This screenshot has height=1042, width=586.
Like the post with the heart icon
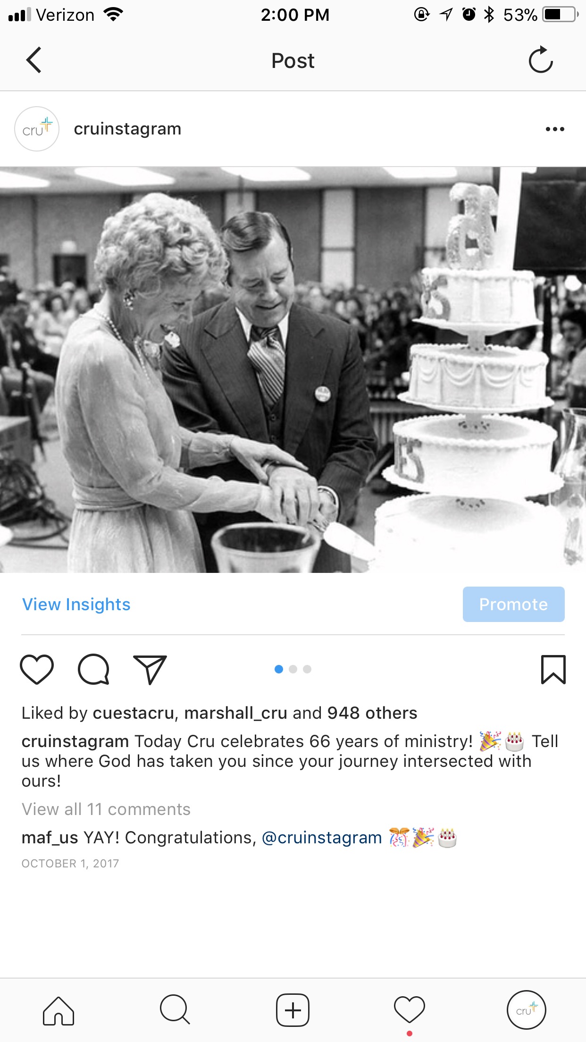pyautogui.click(x=37, y=669)
